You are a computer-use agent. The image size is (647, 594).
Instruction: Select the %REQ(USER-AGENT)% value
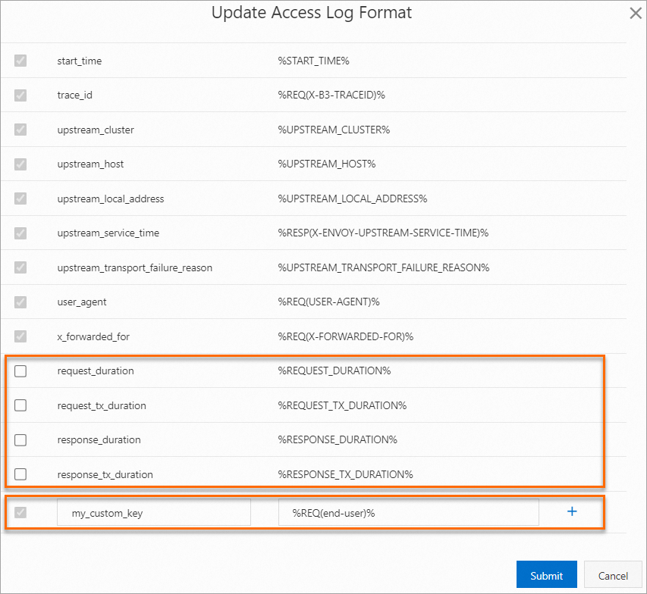tap(329, 302)
